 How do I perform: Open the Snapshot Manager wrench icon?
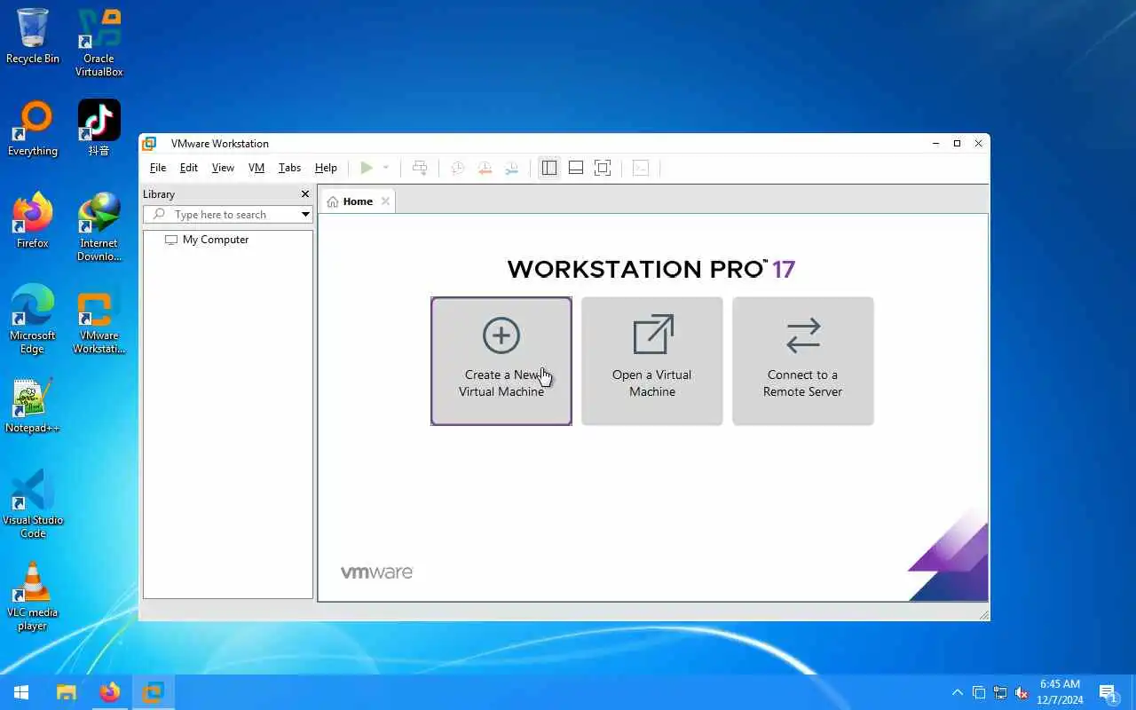511,168
